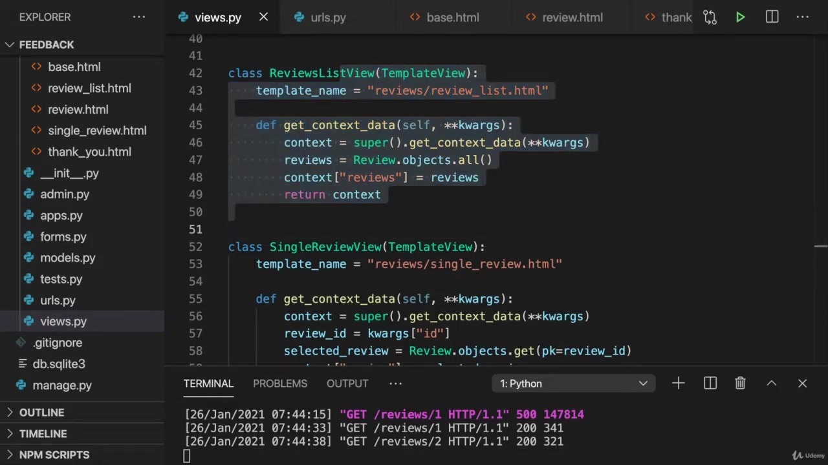The height and width of the screenshot is (465, 828).
Task: Collapse the FEEDBACK folder section
Action: pyautogui.click(x=47, y=45)
